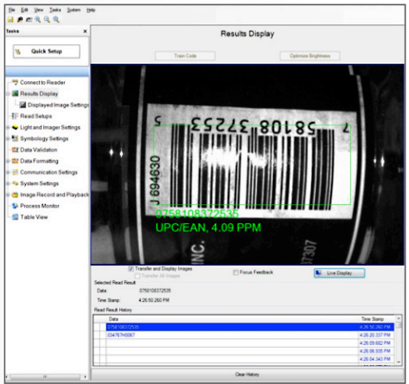Open the Tasks menu
Screen dimensions: 409x384
pos(55,10)
